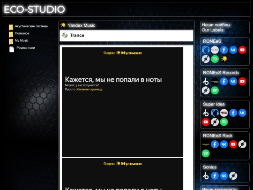
Task: Open RONEeS Rock vinyl disc icon
Action: pos(242,144)
